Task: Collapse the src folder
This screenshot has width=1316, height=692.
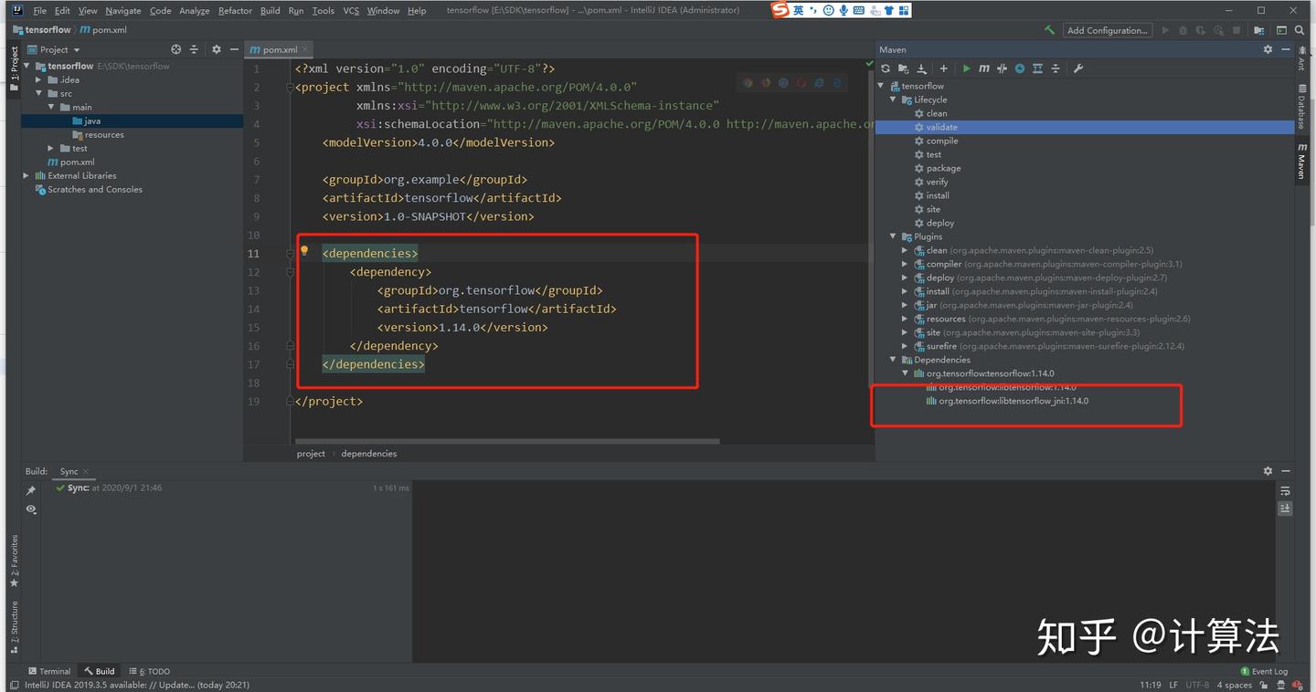Action: pyautogui.click(x=39, y=93)
